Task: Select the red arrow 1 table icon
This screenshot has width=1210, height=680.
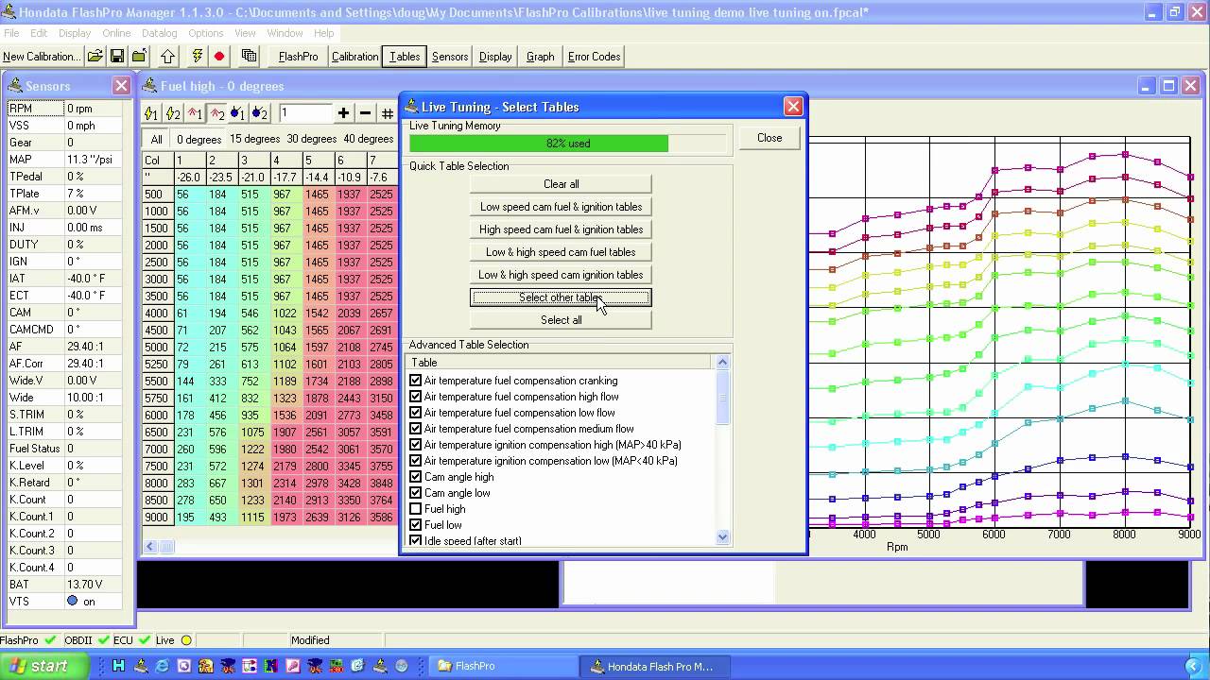Action: [x=195, y=113]
